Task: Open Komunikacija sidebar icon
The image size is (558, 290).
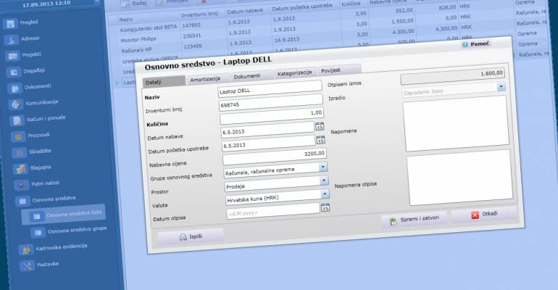Action: [16, 104]
